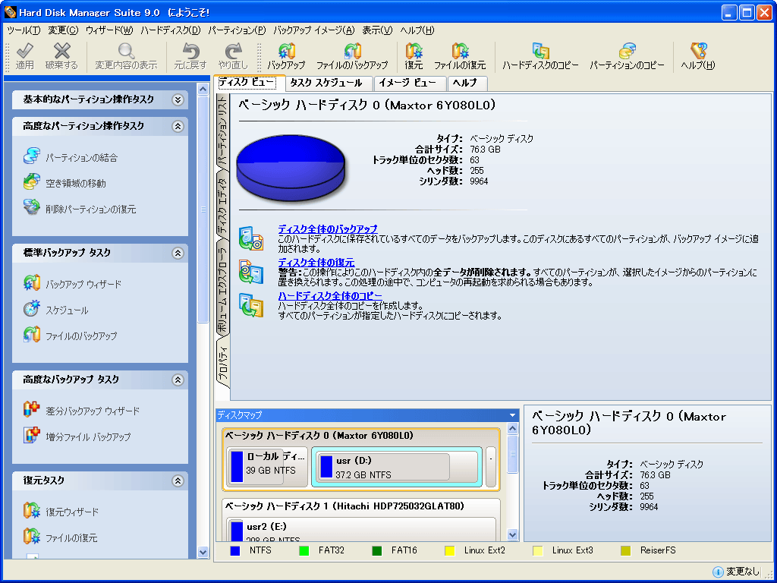Click the 適用 (Apply) toolbar icon
777x583 pixels.
point(24,51)
